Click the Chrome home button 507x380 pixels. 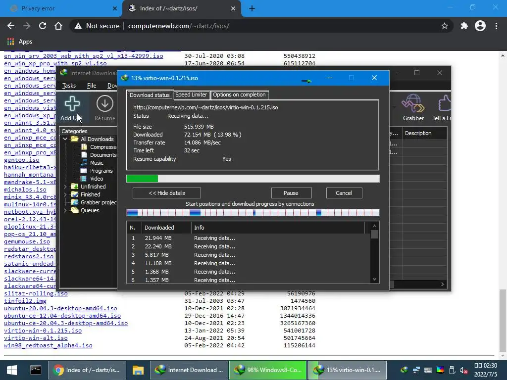click(x=58, y=26)
